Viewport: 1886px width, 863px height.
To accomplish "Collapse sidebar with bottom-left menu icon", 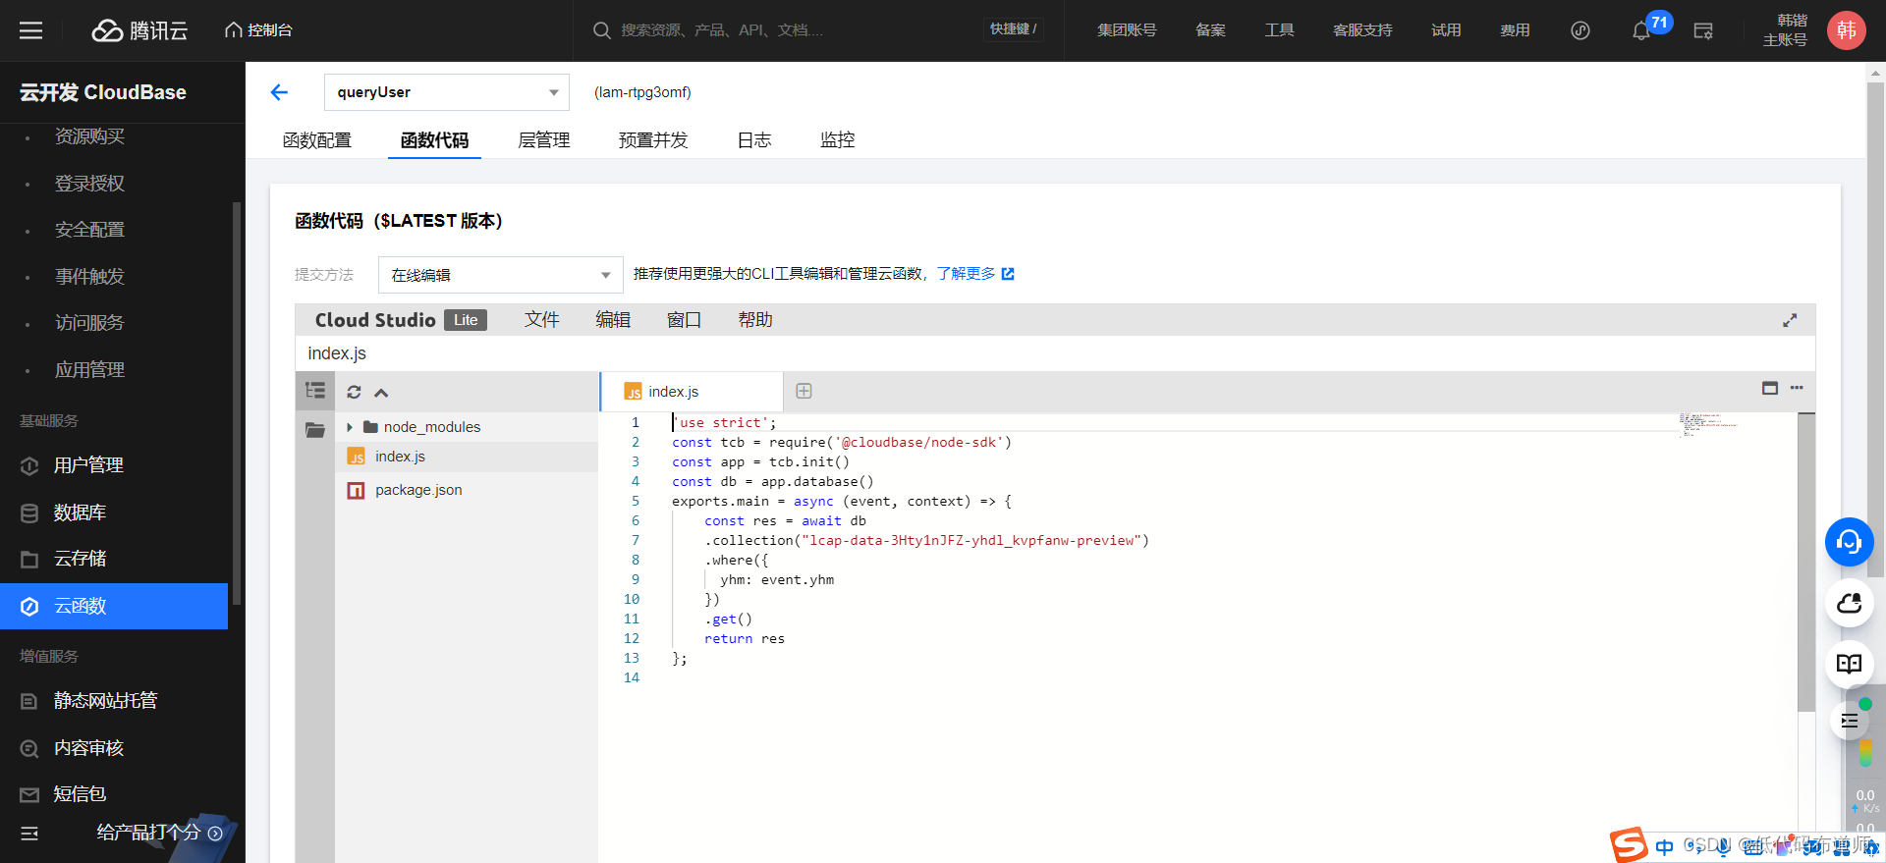I will (x=29, y=834).
